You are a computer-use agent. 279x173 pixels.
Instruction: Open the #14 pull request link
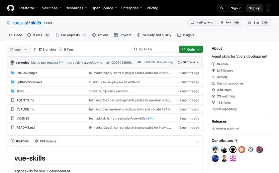click(150, 118)
